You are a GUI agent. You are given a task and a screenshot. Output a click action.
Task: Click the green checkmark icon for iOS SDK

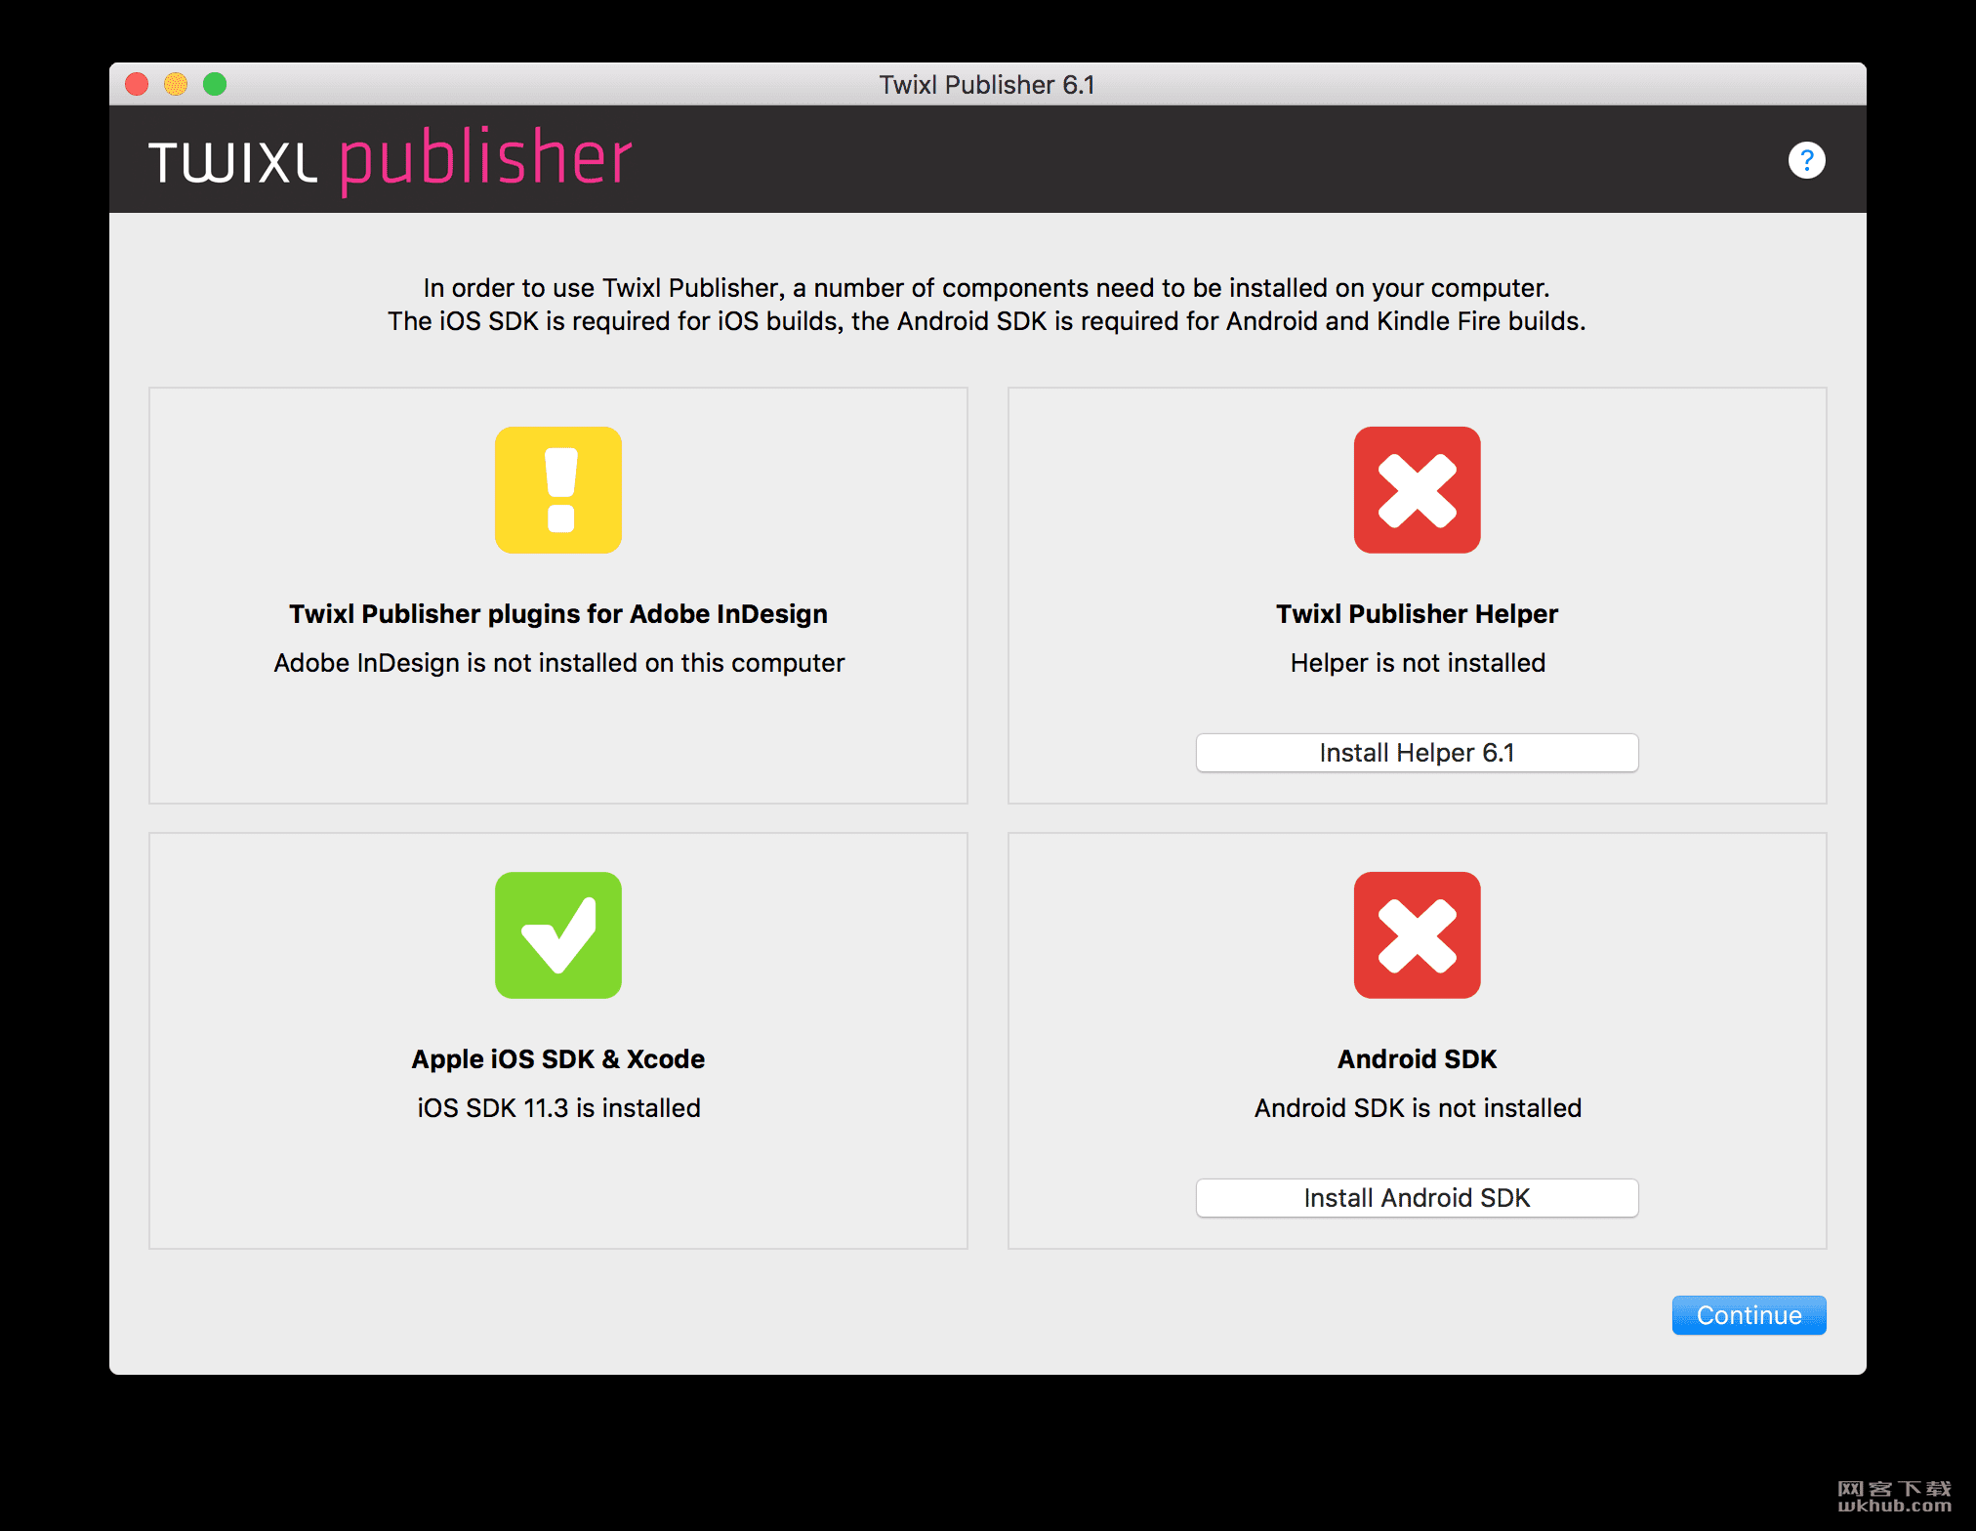pos(558,935)
